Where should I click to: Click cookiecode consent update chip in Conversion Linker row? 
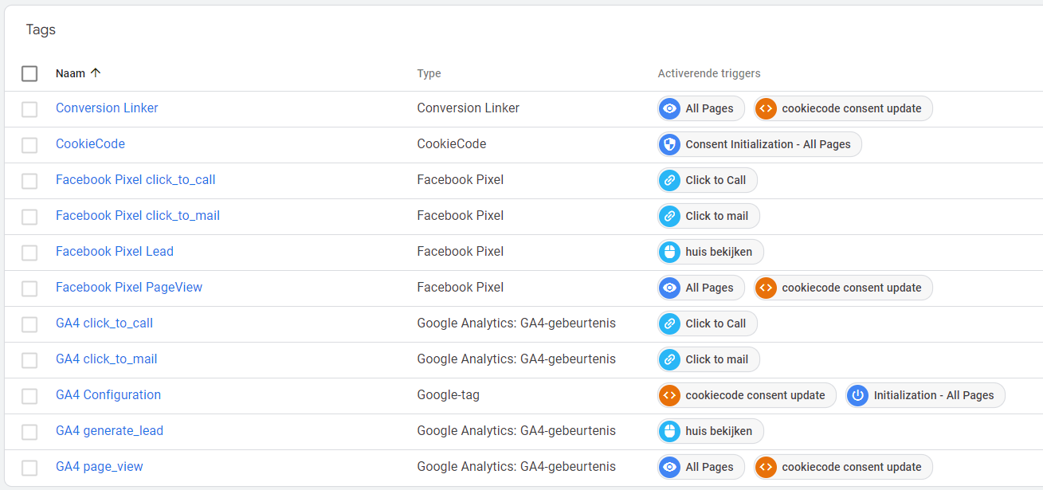tap(843, 108)
